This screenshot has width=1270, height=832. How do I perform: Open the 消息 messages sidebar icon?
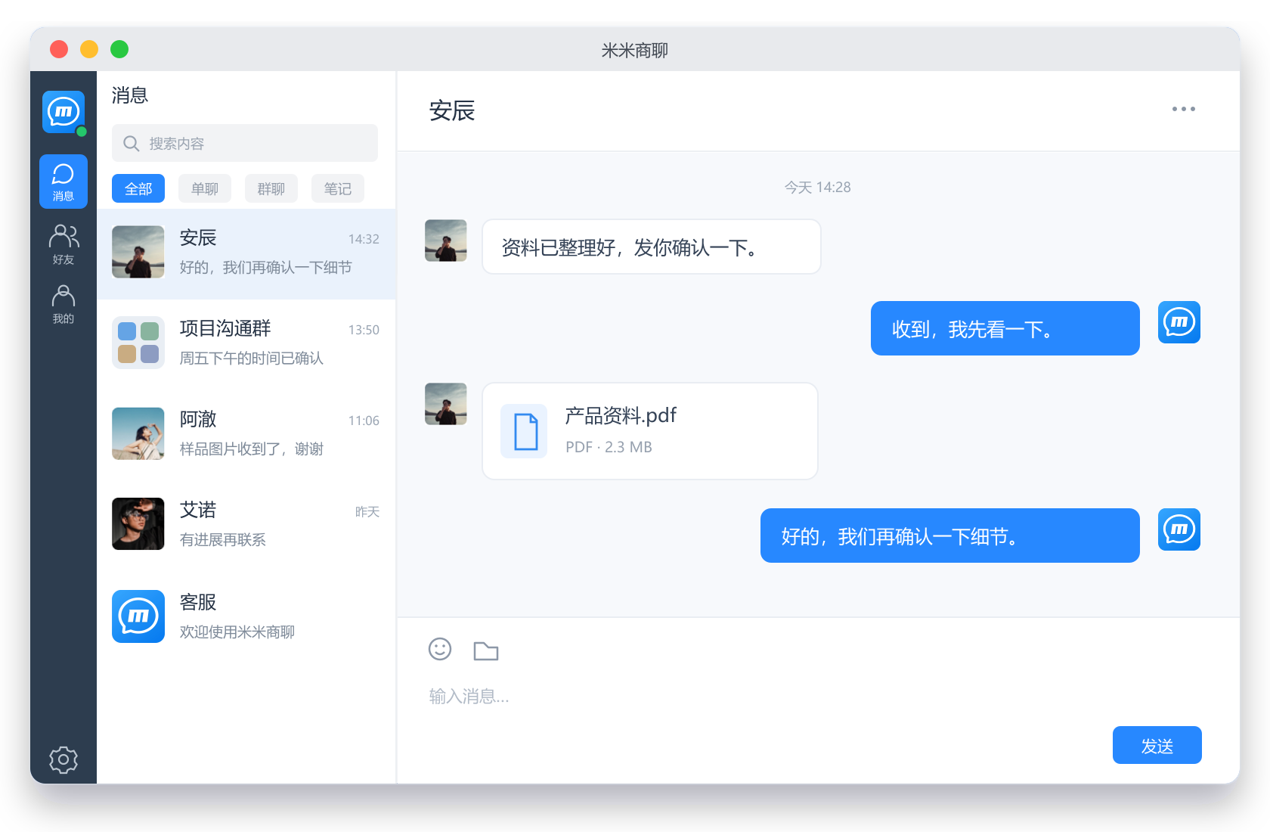pos(63,182)
